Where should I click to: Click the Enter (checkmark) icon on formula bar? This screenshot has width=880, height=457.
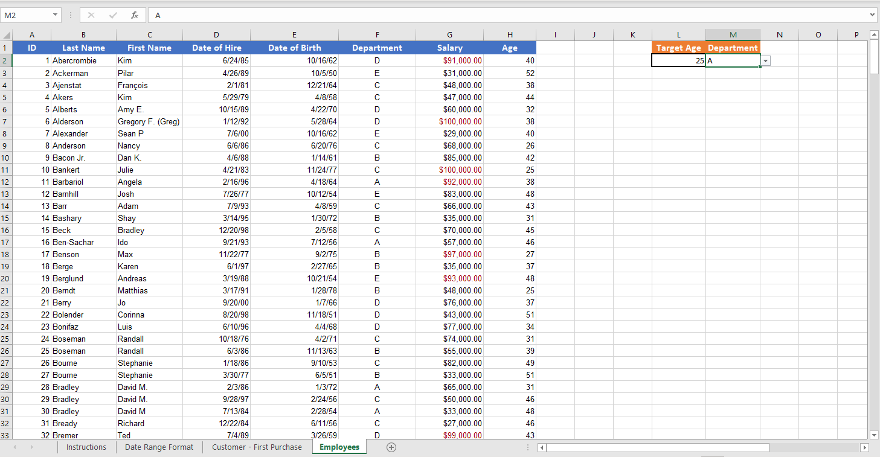click(x=112, y=15)
